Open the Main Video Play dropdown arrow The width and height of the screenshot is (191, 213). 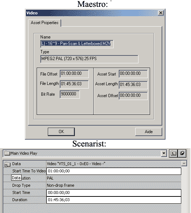point(164,153)
